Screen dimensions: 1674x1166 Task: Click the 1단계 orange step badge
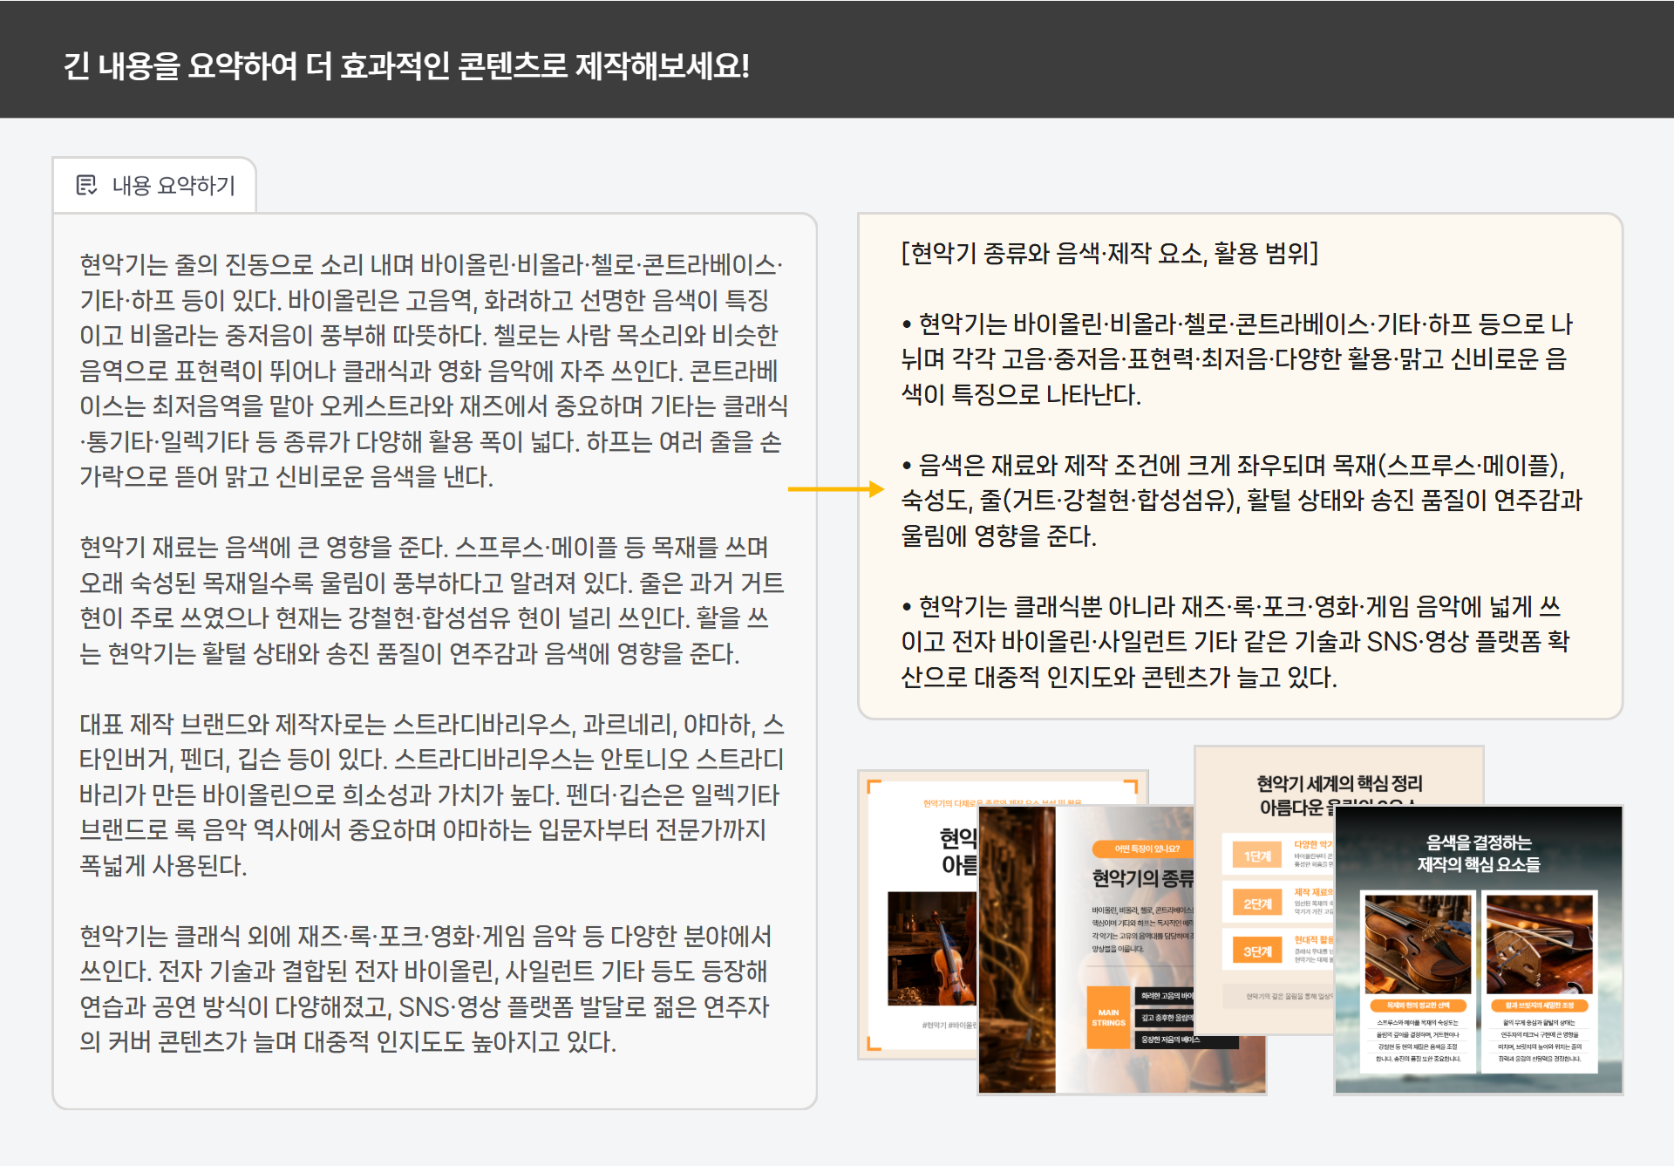click(1256, 856)
